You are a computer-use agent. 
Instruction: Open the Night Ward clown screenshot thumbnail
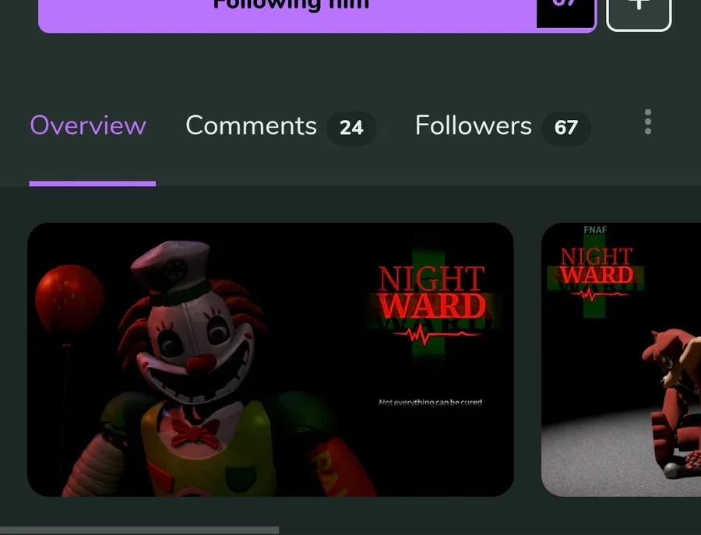tap(270, 359)
